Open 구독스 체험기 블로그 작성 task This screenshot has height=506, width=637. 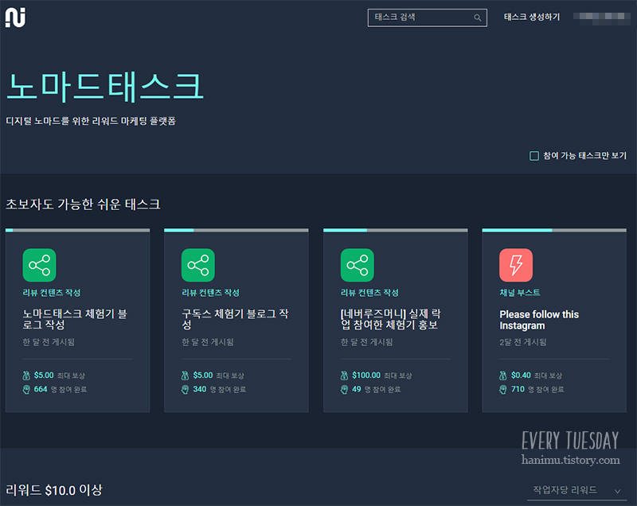(235, 319)
